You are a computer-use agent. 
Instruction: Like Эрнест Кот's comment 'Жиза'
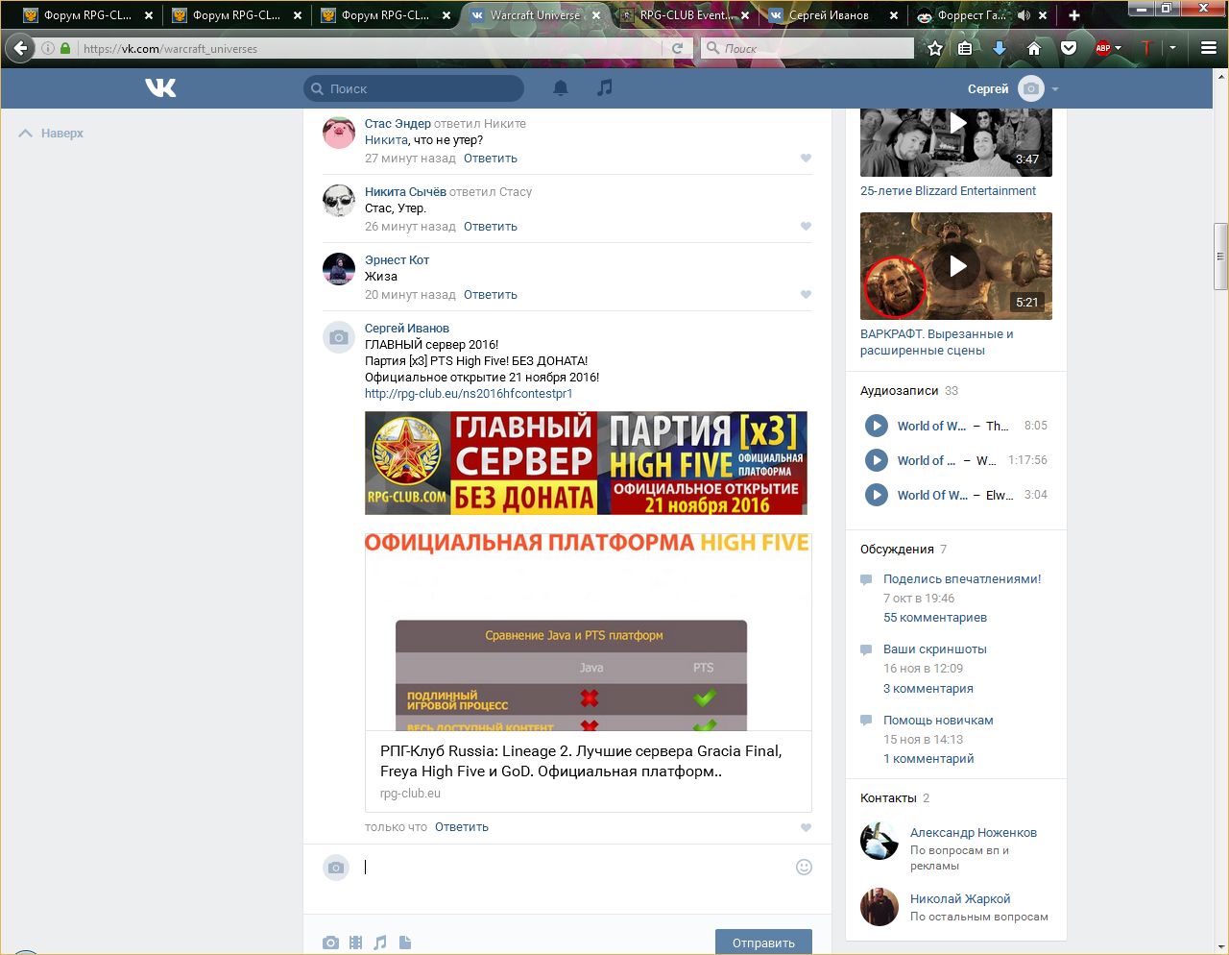806,295
